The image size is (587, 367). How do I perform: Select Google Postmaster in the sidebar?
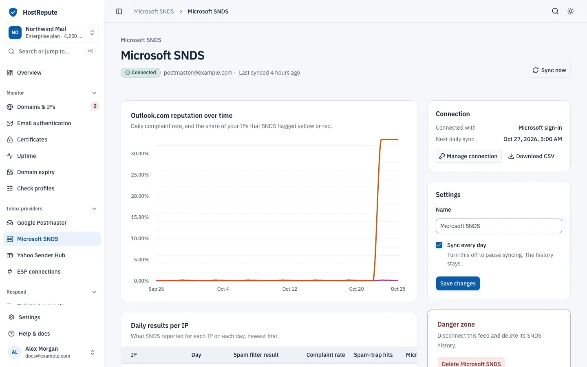pyautogui.click(x=52, y=223)
